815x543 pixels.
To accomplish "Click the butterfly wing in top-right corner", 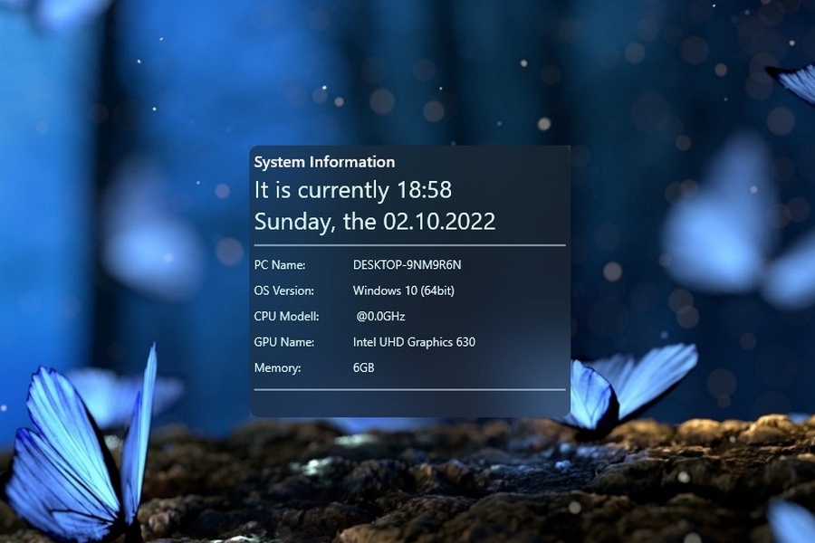I will [x=795, y=81].
